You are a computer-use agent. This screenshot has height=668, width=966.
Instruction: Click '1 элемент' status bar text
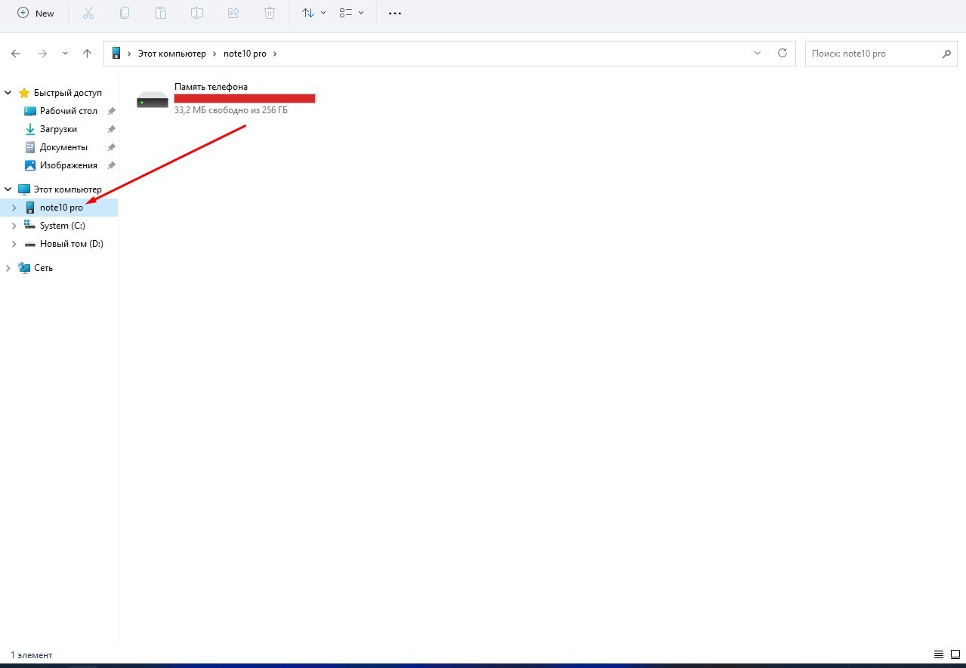[x=32, y=655]
